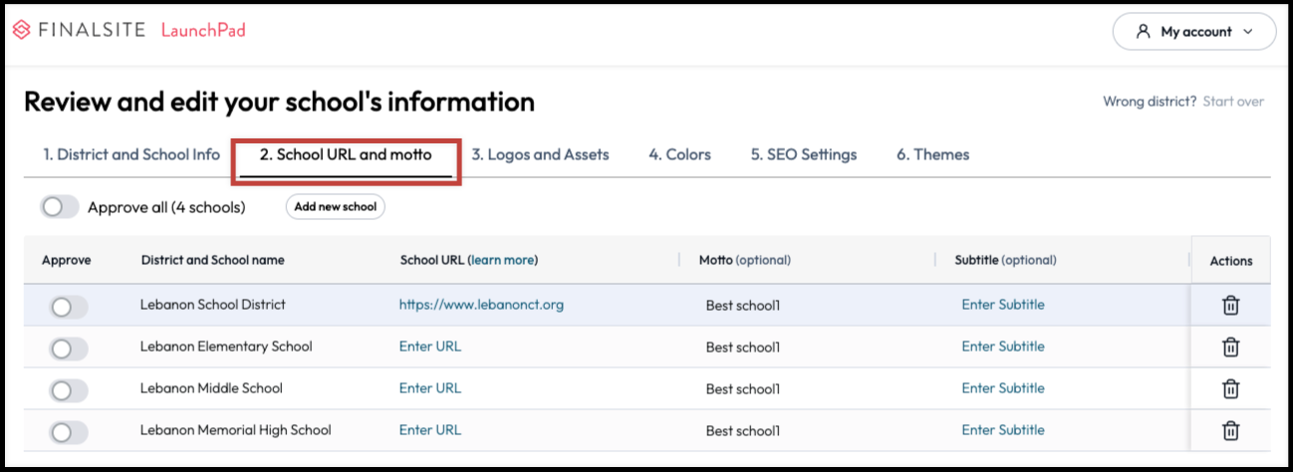Delete the Lebanon Elementary School row
This screenshot has width=1293, height=472.
point(1230,348)
